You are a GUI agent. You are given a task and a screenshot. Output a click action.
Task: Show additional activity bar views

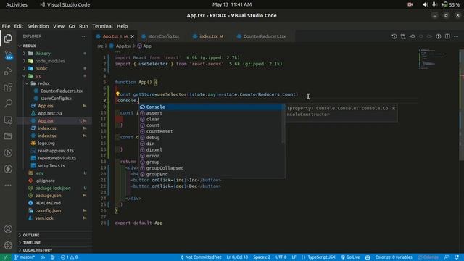[8, 185]
